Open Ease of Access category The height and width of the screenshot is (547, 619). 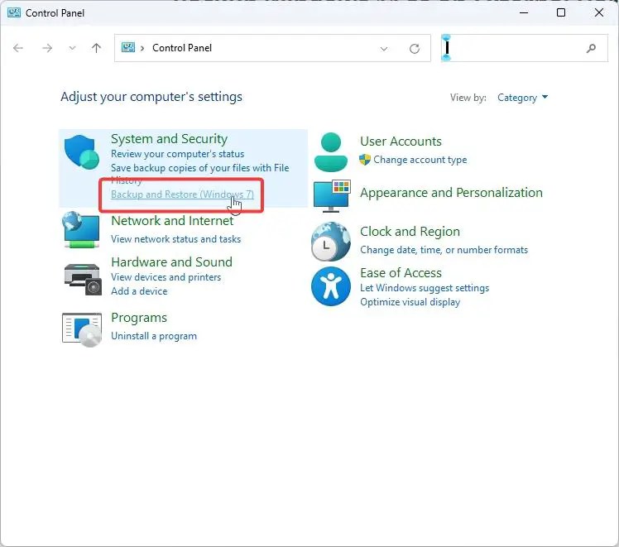coord(401,273)
